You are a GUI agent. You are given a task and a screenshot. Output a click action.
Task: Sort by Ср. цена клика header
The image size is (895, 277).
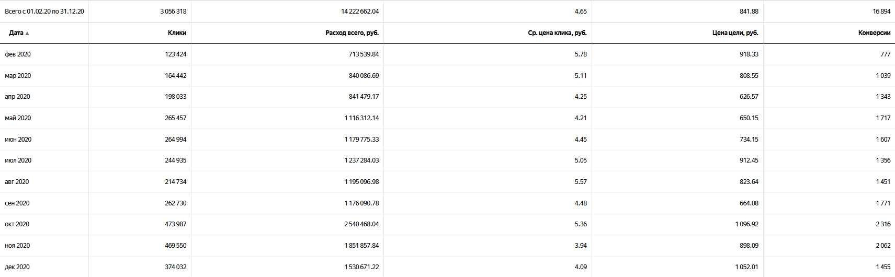coord(557,33)
